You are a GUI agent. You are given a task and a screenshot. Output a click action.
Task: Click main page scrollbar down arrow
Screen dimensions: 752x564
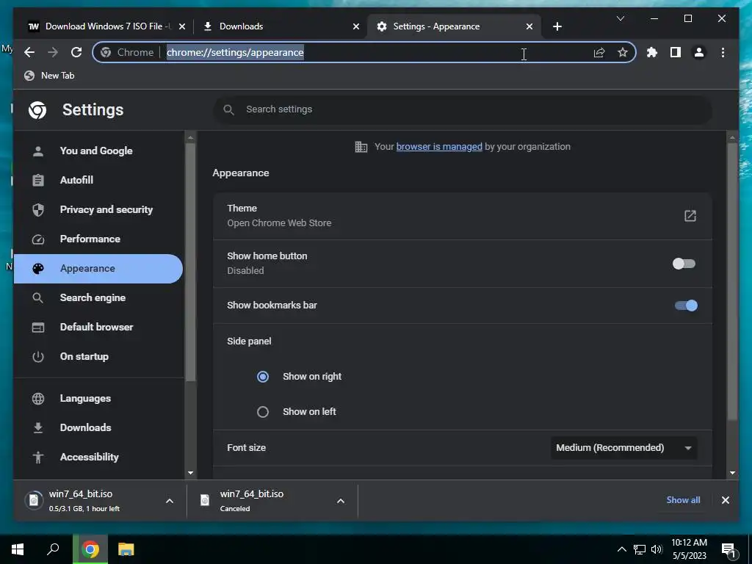click(x=732, y=473)
